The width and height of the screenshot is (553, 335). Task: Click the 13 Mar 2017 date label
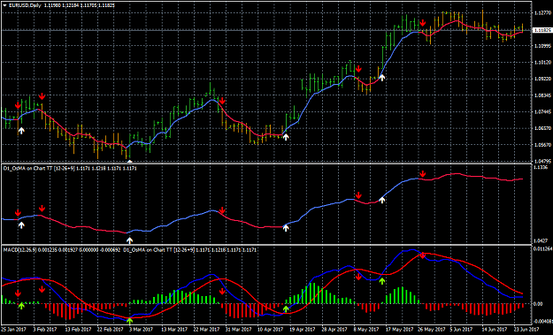point(174,330)
